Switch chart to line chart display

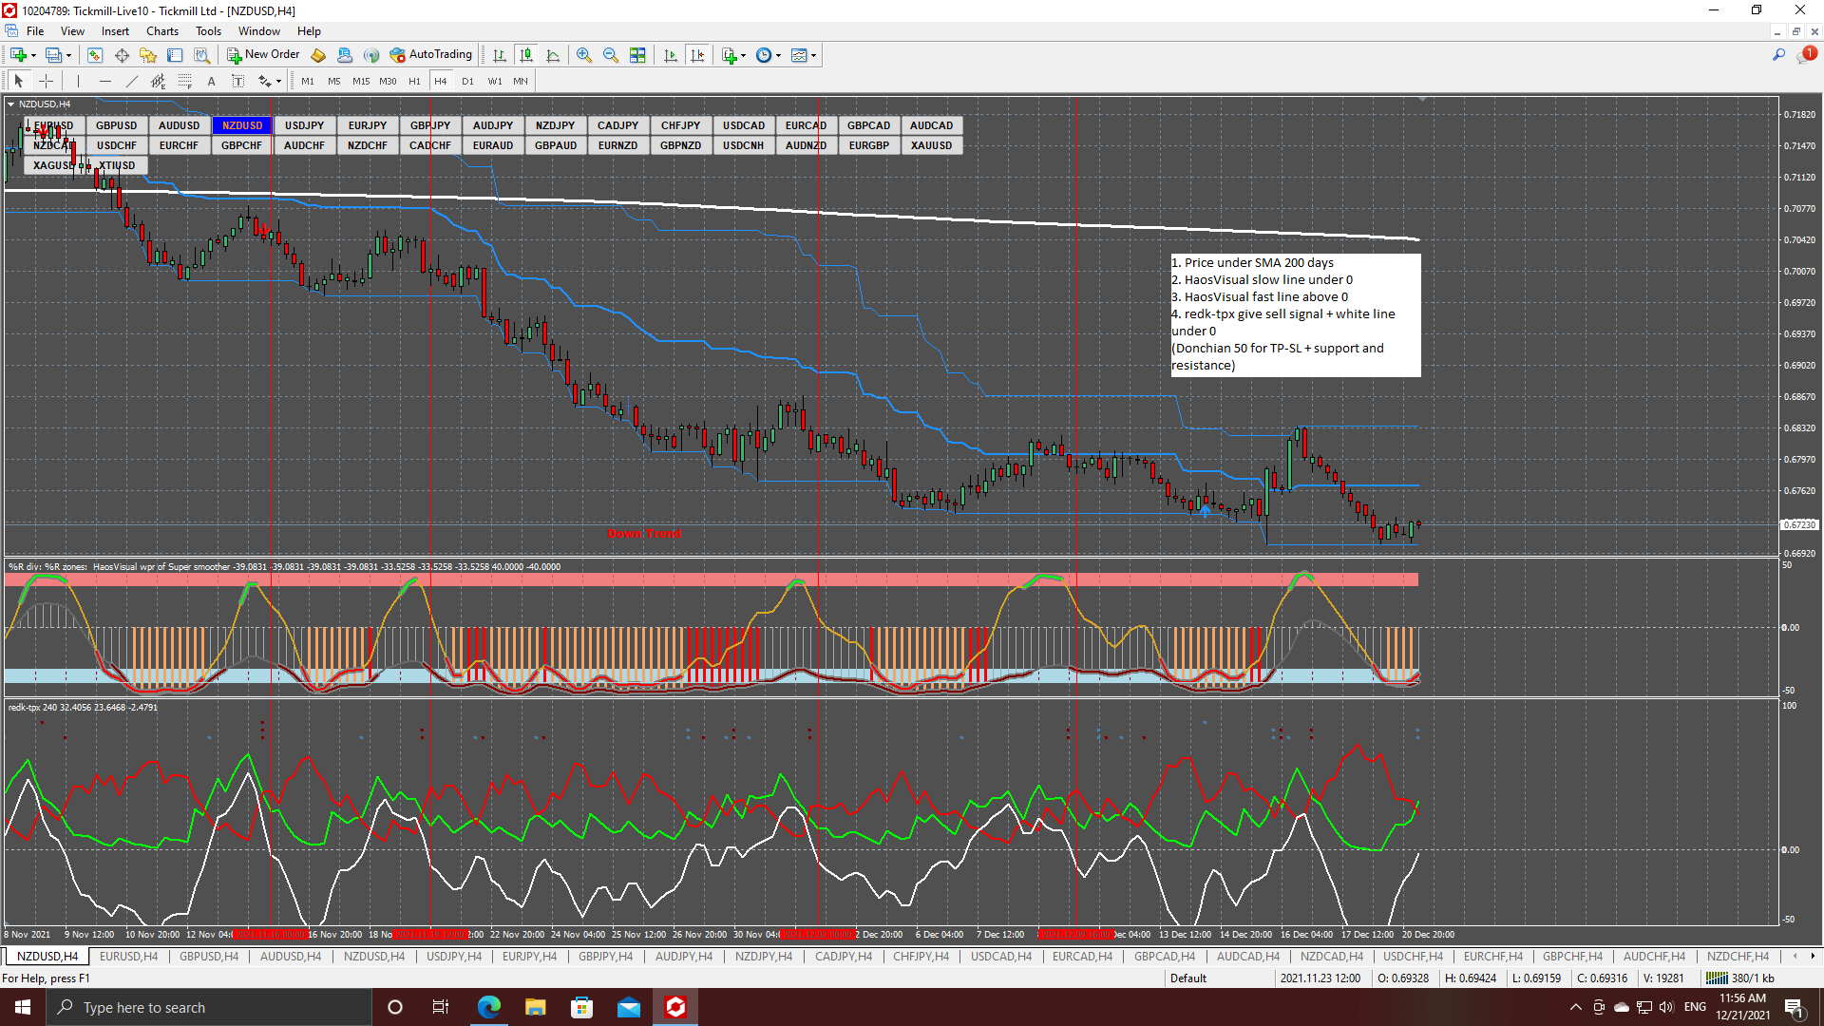pyautogui.click(x=553, y=55)
